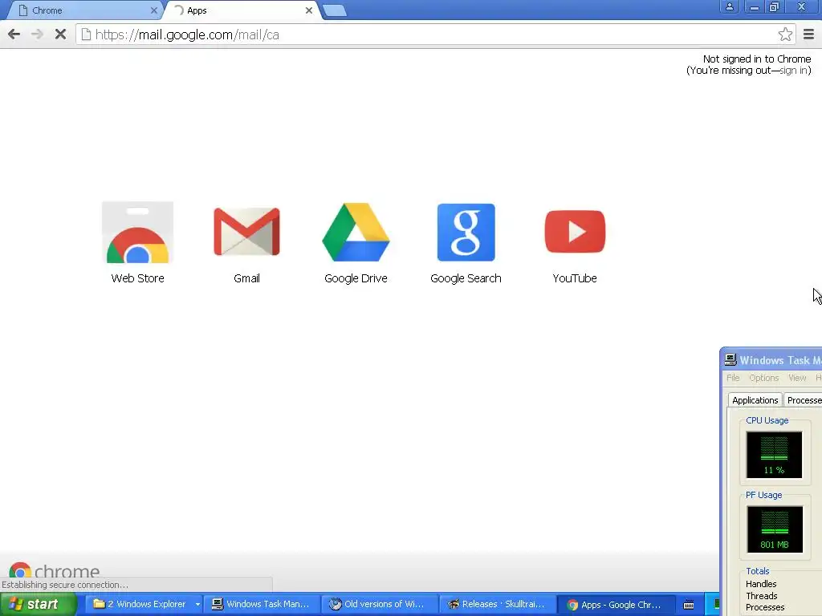822x616 pixels.
Task: Click the Google Drive label text
Action: pyautogui.click(x=356, y=278)
